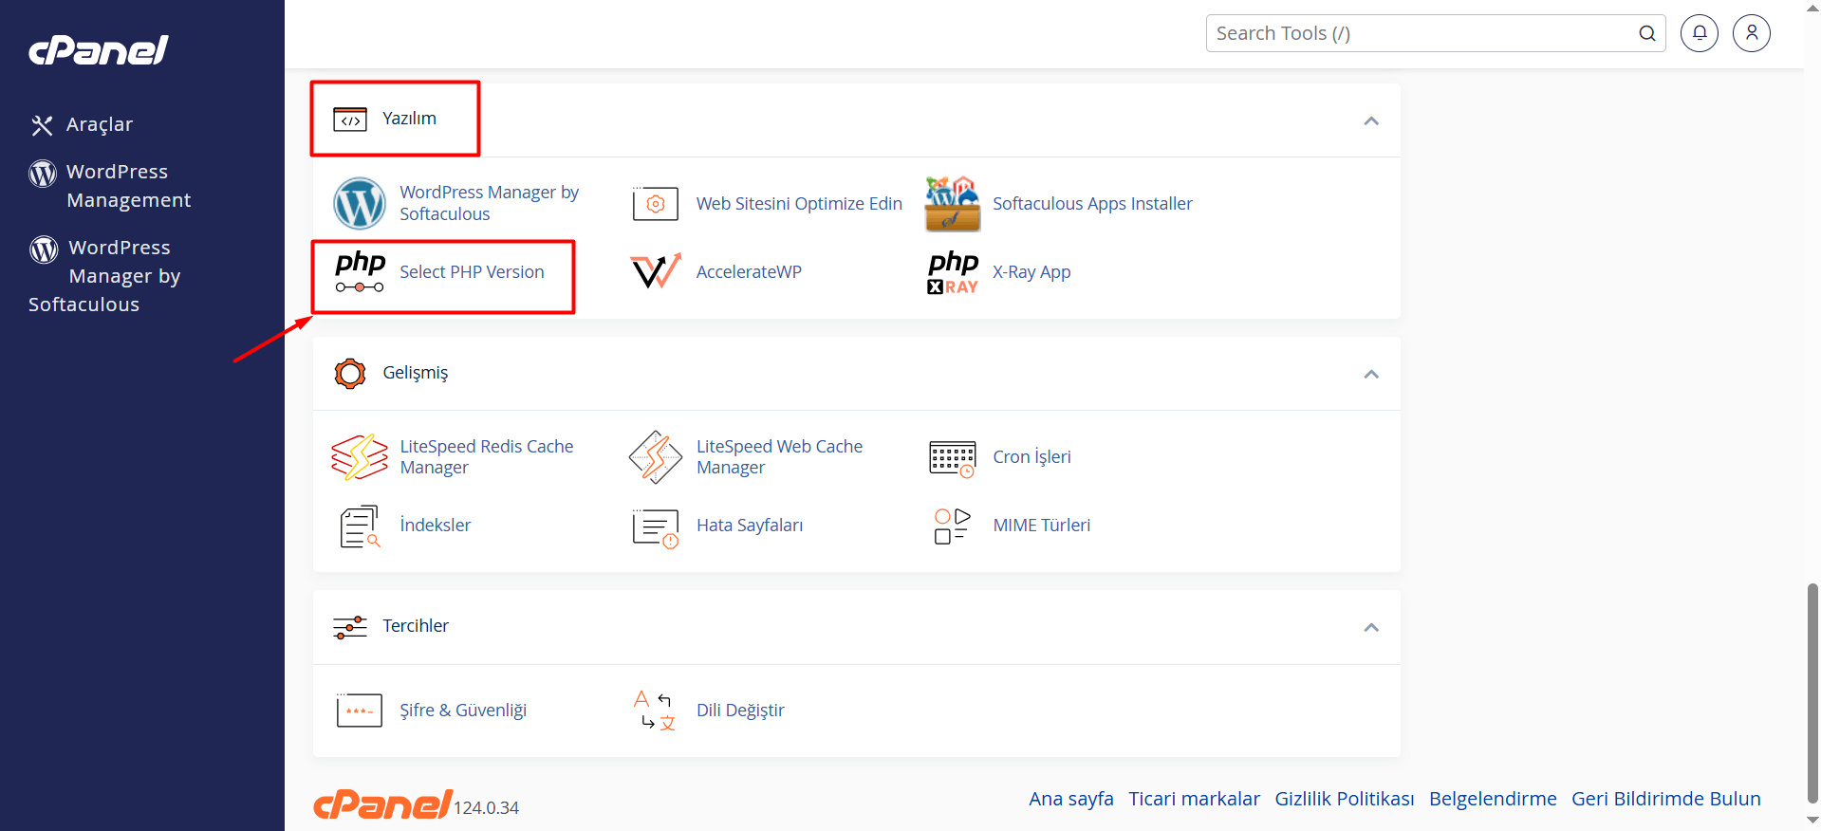The height and width of the screenshot is (831, 1821).
Task: Click the AccelerateWP icon
Action: [x=656, y=271]
